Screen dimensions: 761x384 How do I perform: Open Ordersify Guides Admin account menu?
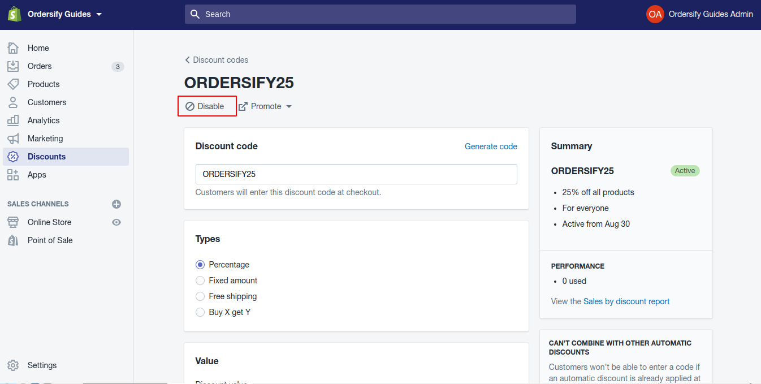[711, 14]
